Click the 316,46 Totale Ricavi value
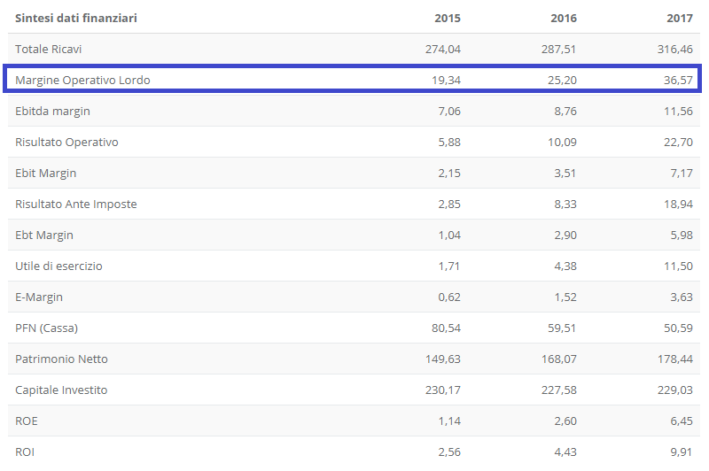 [x=675, y=49]
